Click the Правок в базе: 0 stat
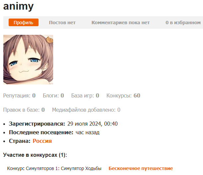This screenshot has width=203, height=175. [24, 110]
